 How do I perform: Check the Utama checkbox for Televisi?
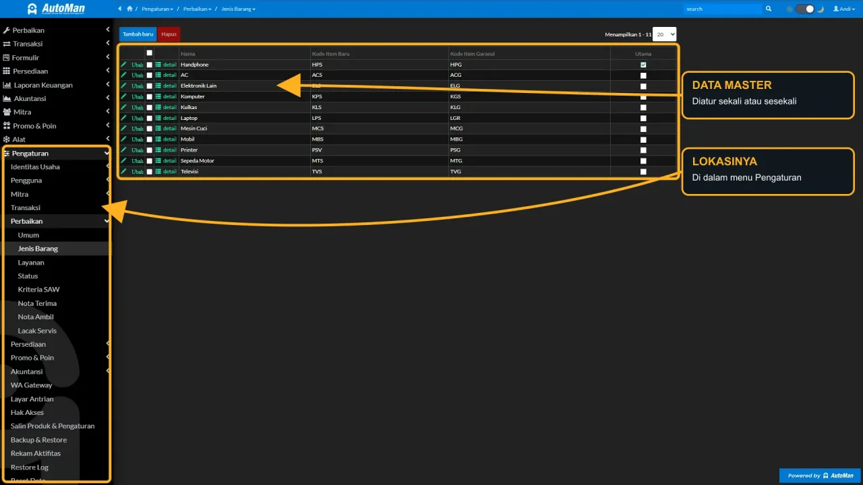tap(643, 172)
